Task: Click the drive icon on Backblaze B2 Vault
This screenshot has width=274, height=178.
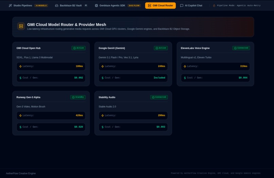Action: 57,5
